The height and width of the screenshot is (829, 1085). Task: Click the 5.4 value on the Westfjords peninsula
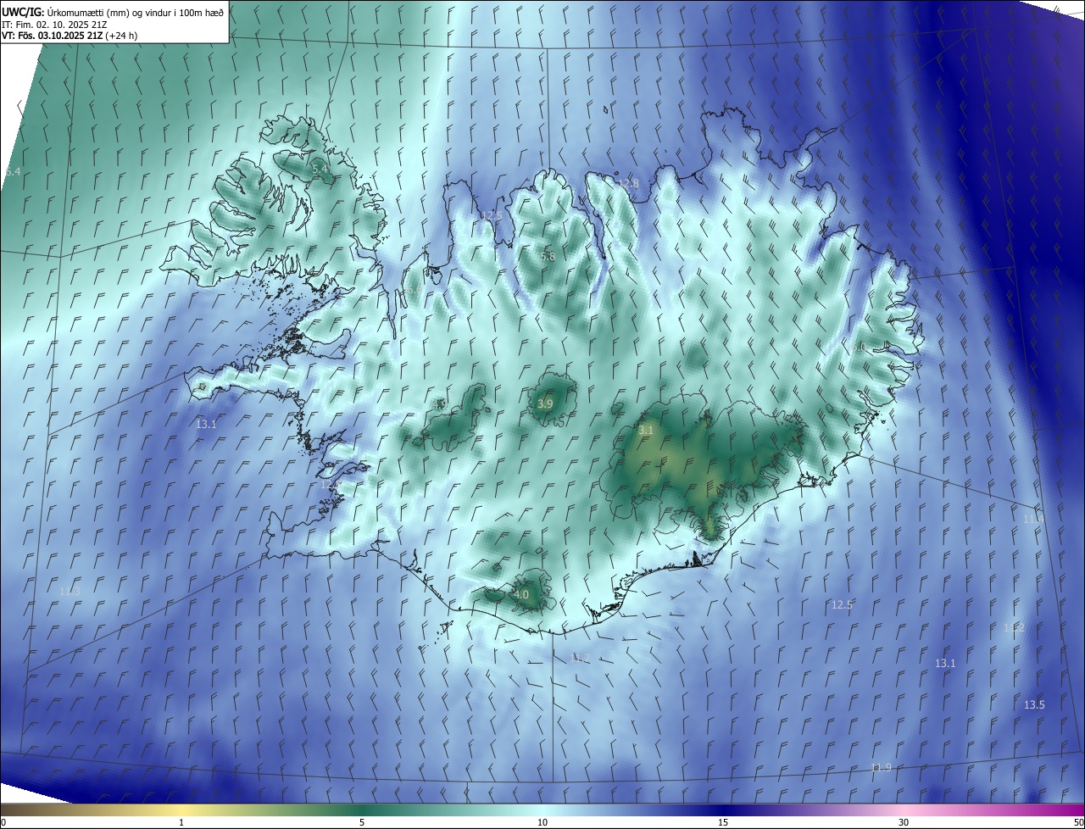point(320,170)
